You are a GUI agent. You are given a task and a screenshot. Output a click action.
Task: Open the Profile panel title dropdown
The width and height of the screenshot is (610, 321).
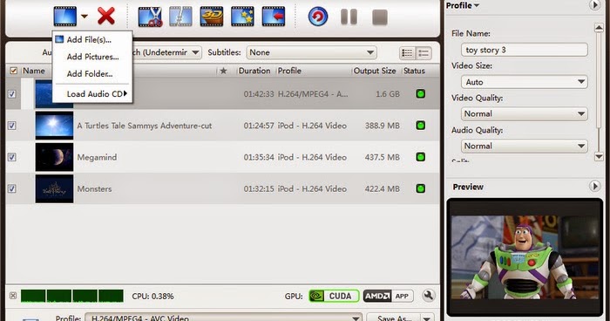tap(463, 5)
